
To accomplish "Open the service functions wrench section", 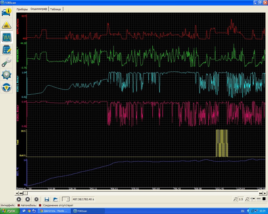I will point(6,62).
